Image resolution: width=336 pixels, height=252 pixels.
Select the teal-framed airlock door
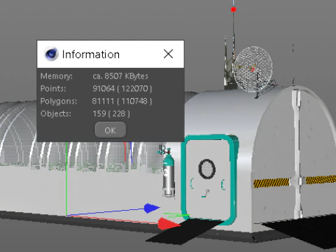[209, 179]
